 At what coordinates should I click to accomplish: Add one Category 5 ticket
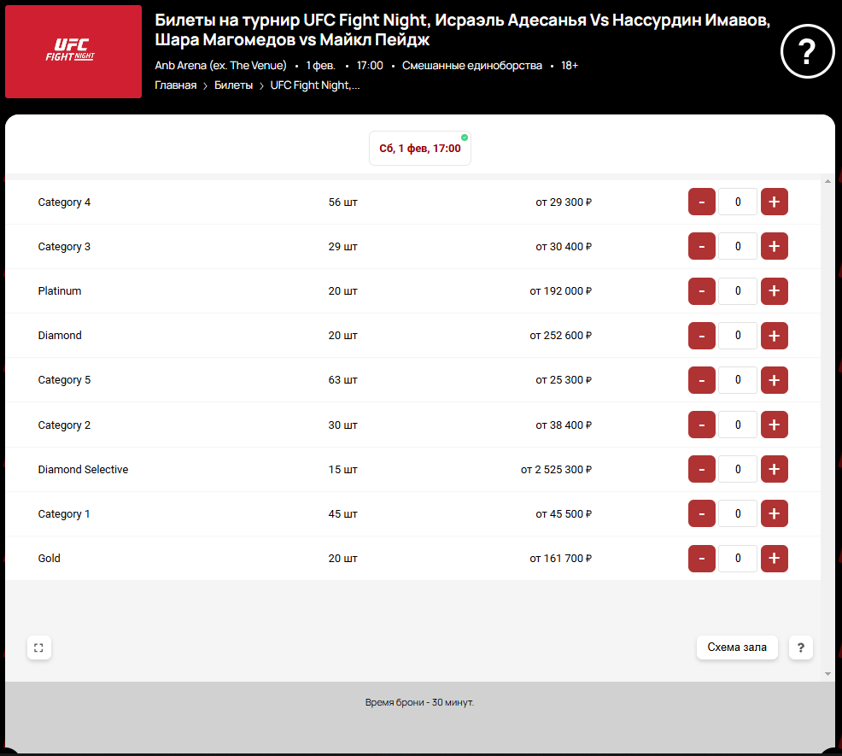tap(774, 380)
